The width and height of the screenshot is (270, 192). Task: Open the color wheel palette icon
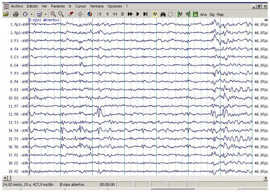tap(90, 14)
